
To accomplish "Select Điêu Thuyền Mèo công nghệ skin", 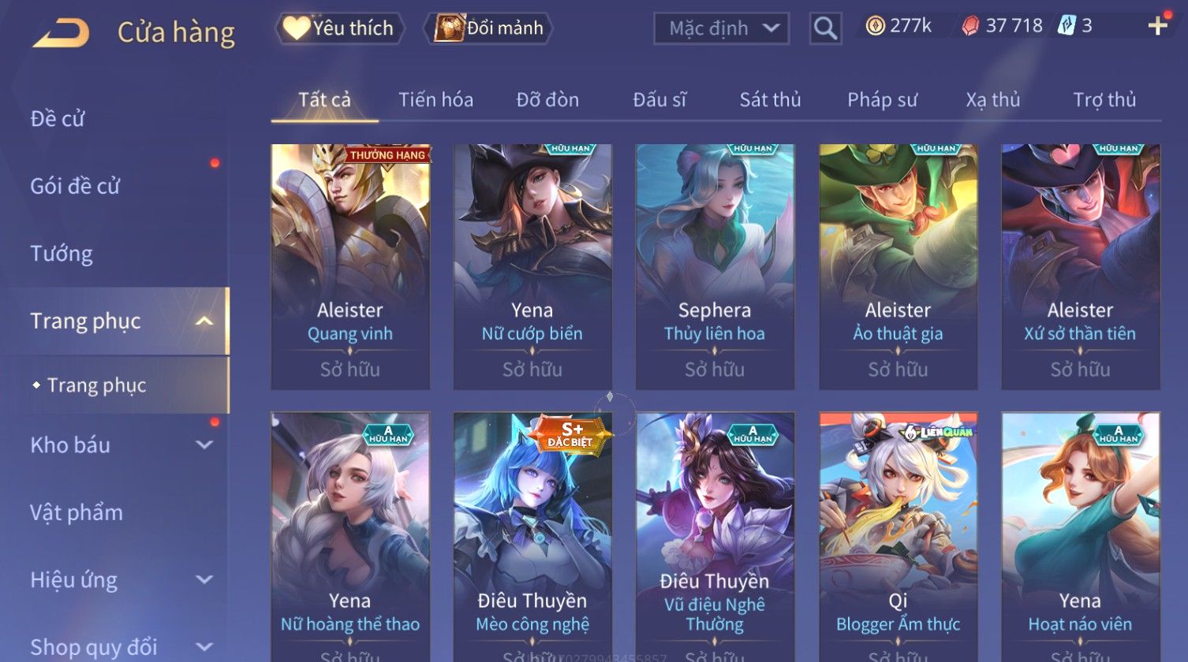I will [x=532, y=537].
